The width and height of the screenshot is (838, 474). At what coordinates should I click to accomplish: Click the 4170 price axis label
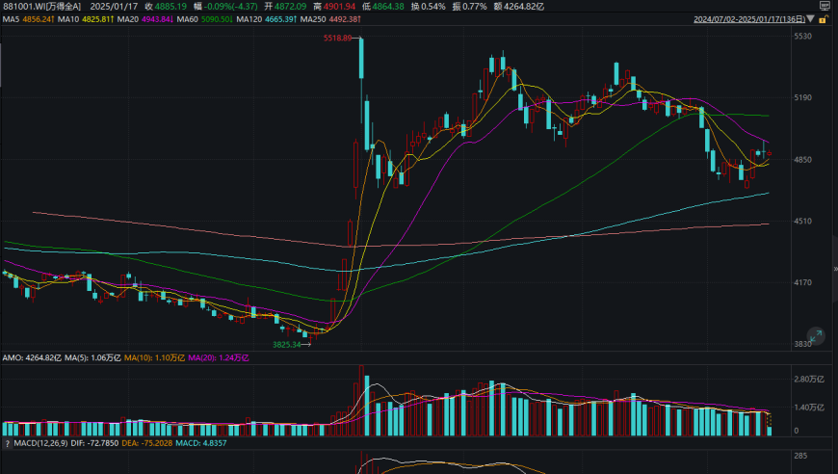pyautogui.click(x=802, y=282)
